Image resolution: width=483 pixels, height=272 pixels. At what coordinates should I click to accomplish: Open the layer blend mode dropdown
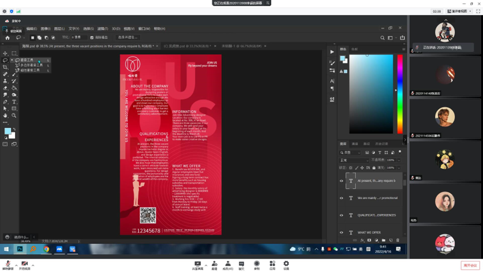(x=354, y=160)
